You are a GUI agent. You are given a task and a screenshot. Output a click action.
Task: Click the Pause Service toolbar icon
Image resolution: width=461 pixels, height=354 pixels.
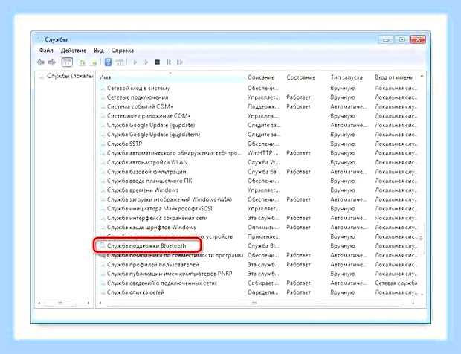tap(169, 62)
